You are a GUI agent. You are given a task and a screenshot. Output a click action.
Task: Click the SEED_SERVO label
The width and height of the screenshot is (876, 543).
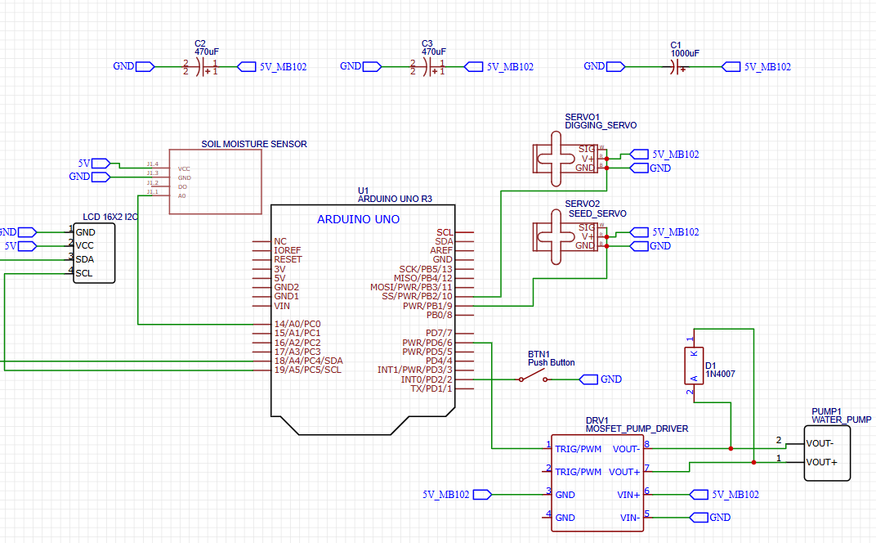pyautogui.click(x=597, y=213)
